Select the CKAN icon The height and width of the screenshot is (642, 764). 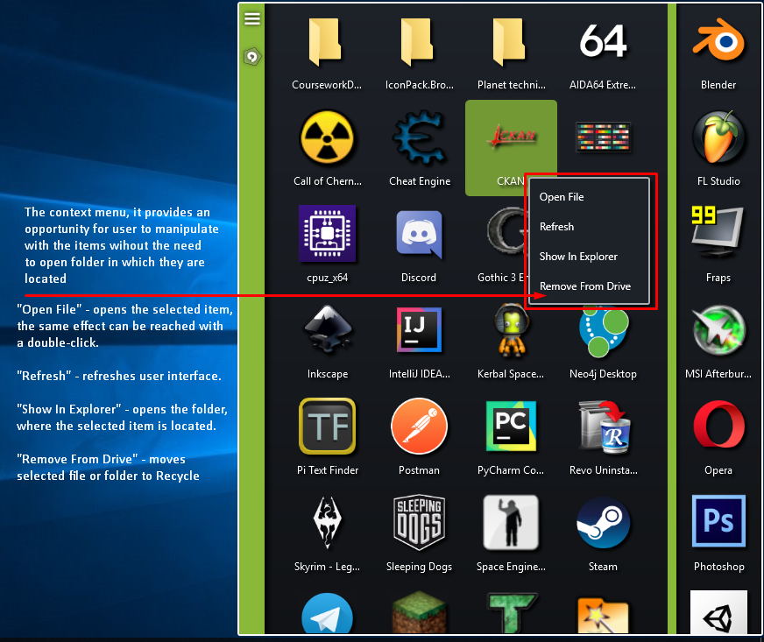coord(511,137)
